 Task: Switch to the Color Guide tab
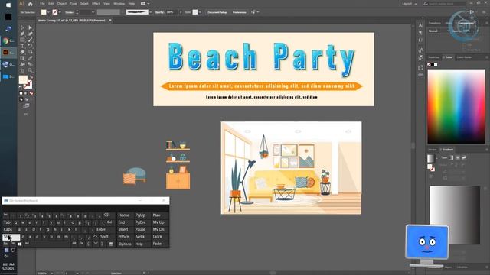pyautogui.click(x=464, y=57)
